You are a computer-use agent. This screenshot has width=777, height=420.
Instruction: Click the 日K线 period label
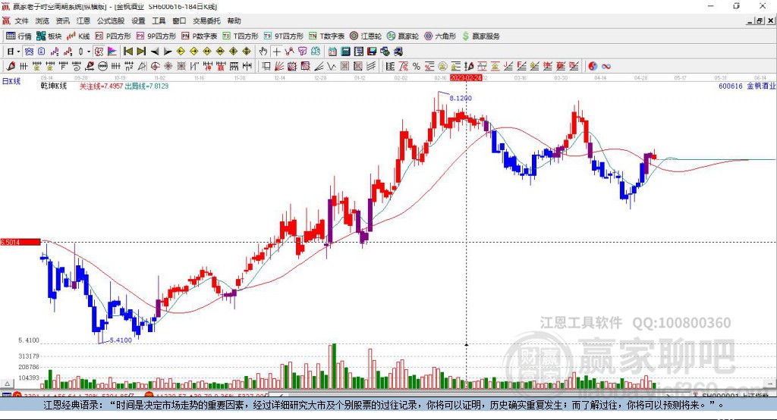(11, 81)
